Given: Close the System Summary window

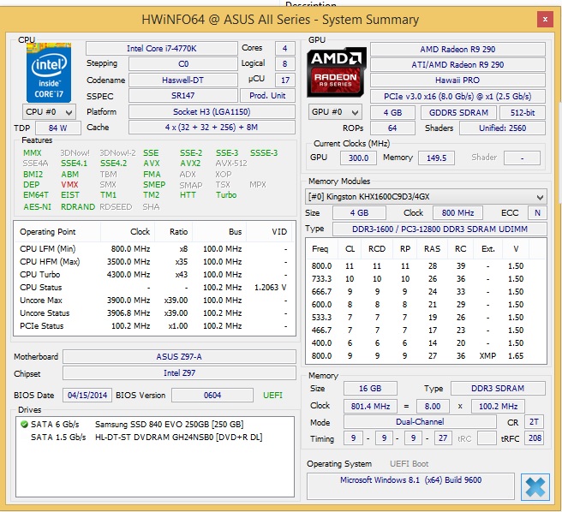Looking at the screenshot, I should 545,20.
